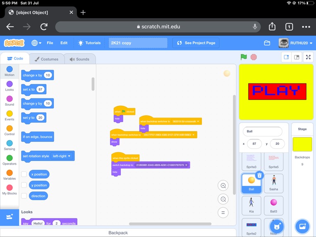Viewport: 316px width, 237px height.
Task: Select the Motion block category
Action: (10, 71)
